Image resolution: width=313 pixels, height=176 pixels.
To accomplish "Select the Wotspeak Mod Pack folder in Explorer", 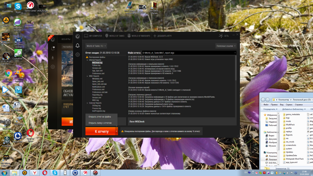I will (293, 159).
